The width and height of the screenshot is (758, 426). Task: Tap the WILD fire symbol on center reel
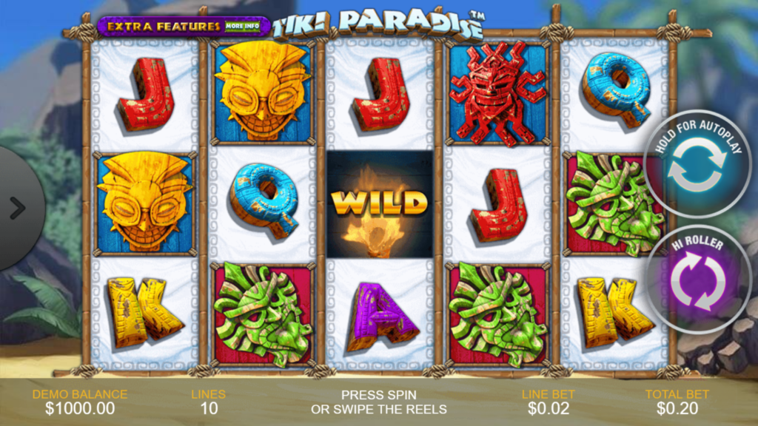click(x=380, y=204)
